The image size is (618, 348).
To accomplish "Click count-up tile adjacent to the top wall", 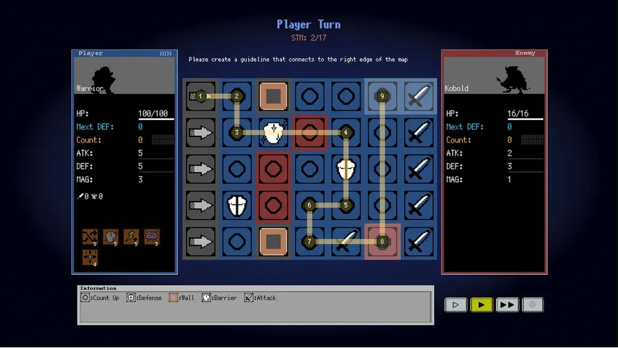I will point(310,96).
